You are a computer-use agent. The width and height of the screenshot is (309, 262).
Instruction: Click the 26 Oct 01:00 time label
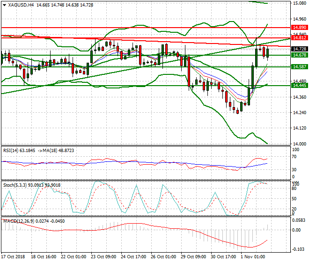pyautogui.click(x=163, y=257)
